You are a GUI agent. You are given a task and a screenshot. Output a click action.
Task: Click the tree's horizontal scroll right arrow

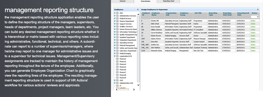point(134,90)
